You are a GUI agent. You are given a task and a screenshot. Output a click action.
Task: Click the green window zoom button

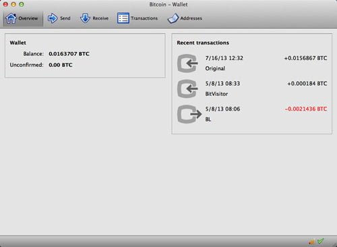pos(22,4)
